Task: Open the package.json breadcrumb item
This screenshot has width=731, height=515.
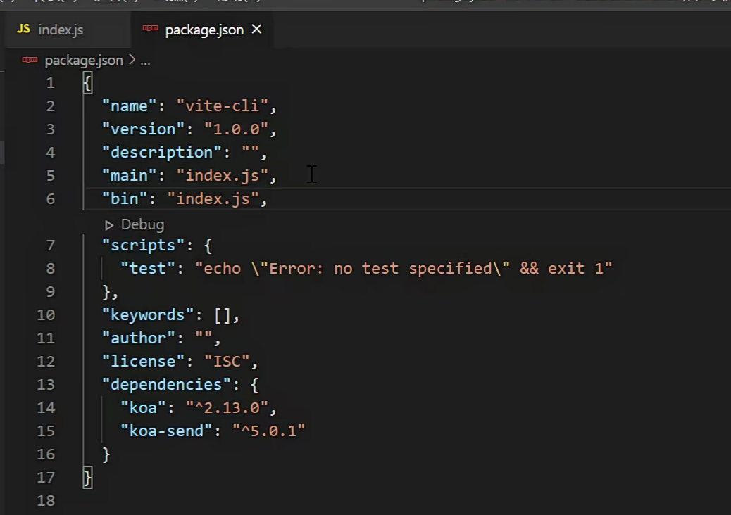Action: coord(84,61)
